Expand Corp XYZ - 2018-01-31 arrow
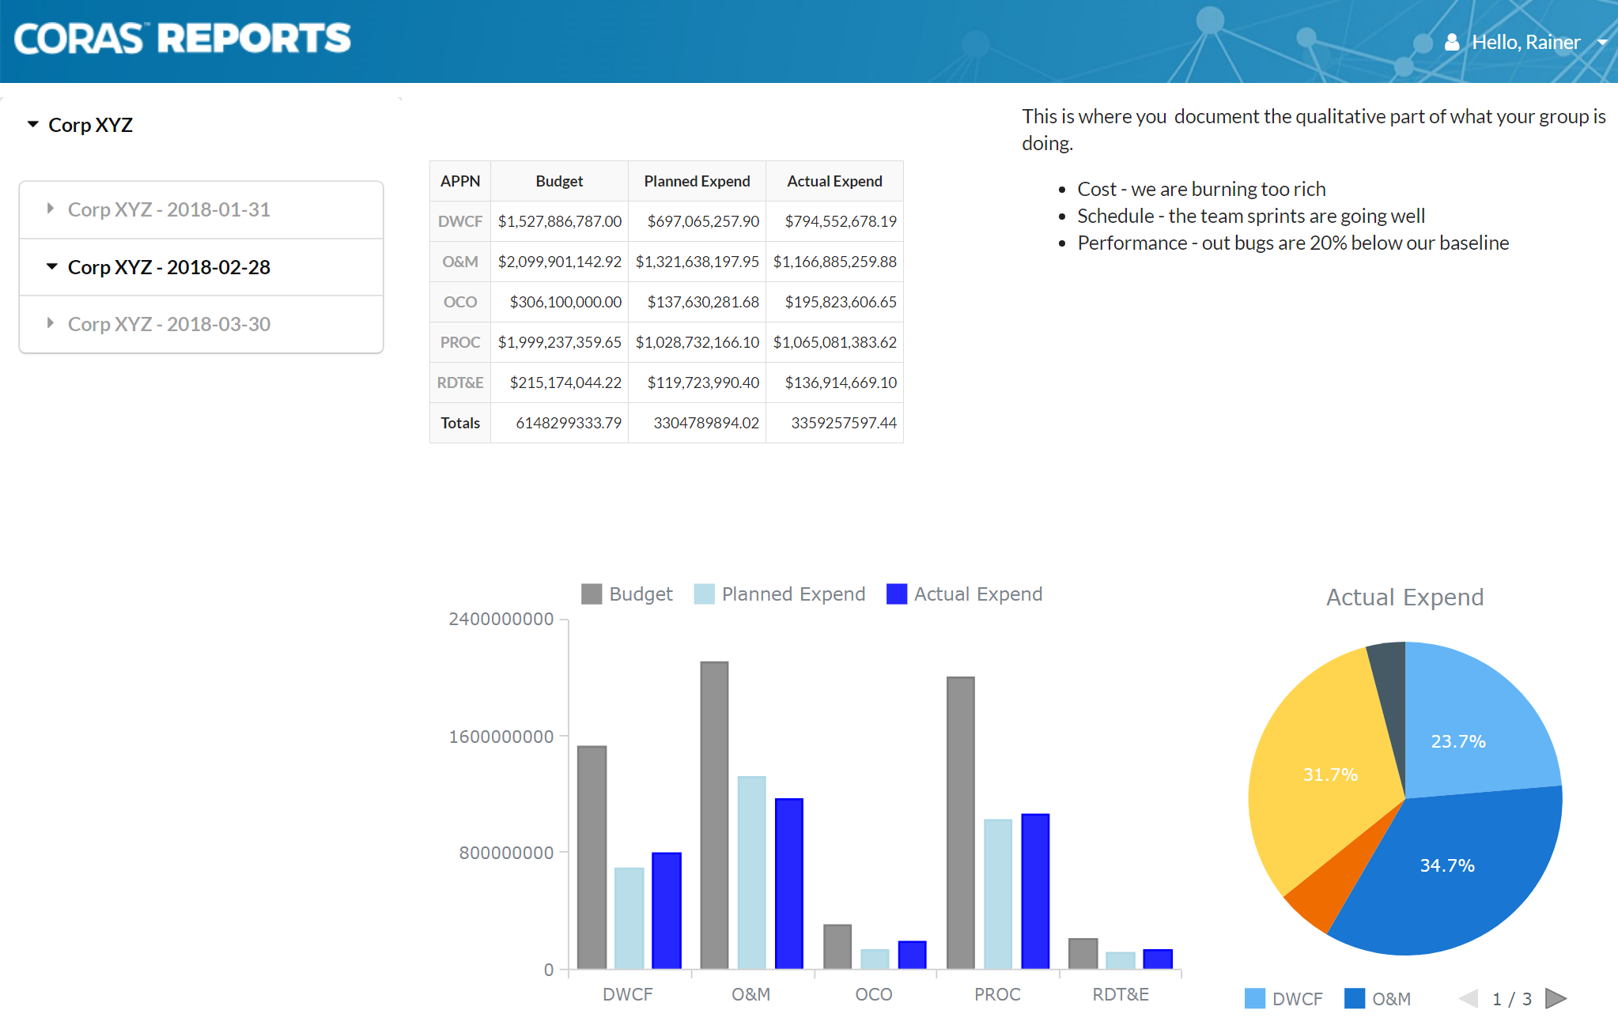Viewport: 1618px width, 1029px height. [51, 209]
